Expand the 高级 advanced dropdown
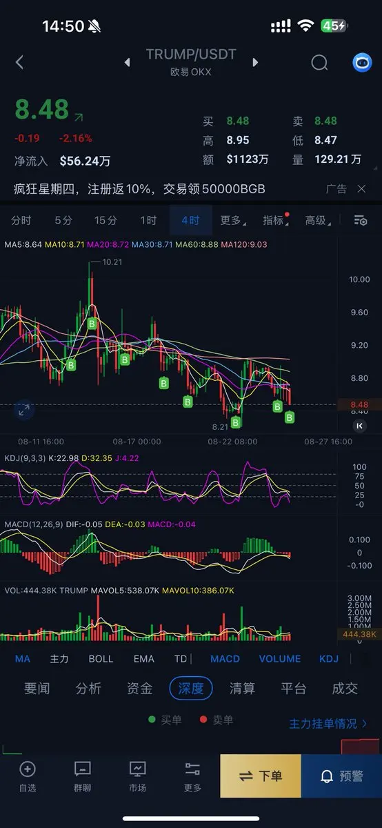382x828 pixels. click(x=317, y=220)
